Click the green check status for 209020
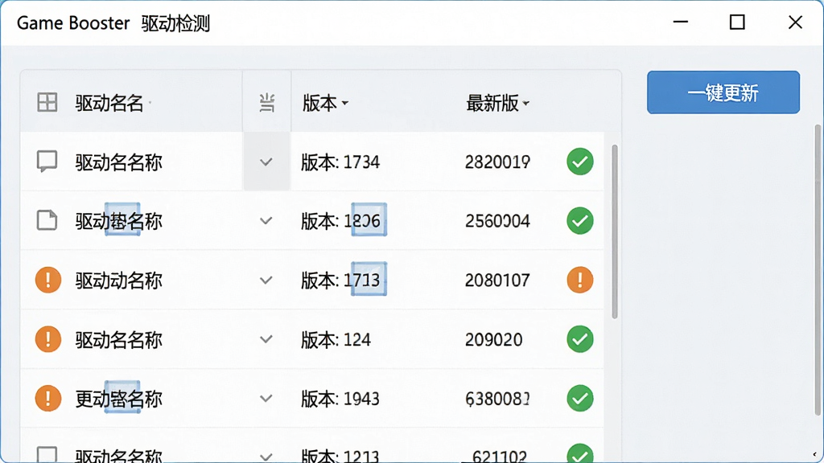Screen dimensions: 824x463 pos(580,339)
